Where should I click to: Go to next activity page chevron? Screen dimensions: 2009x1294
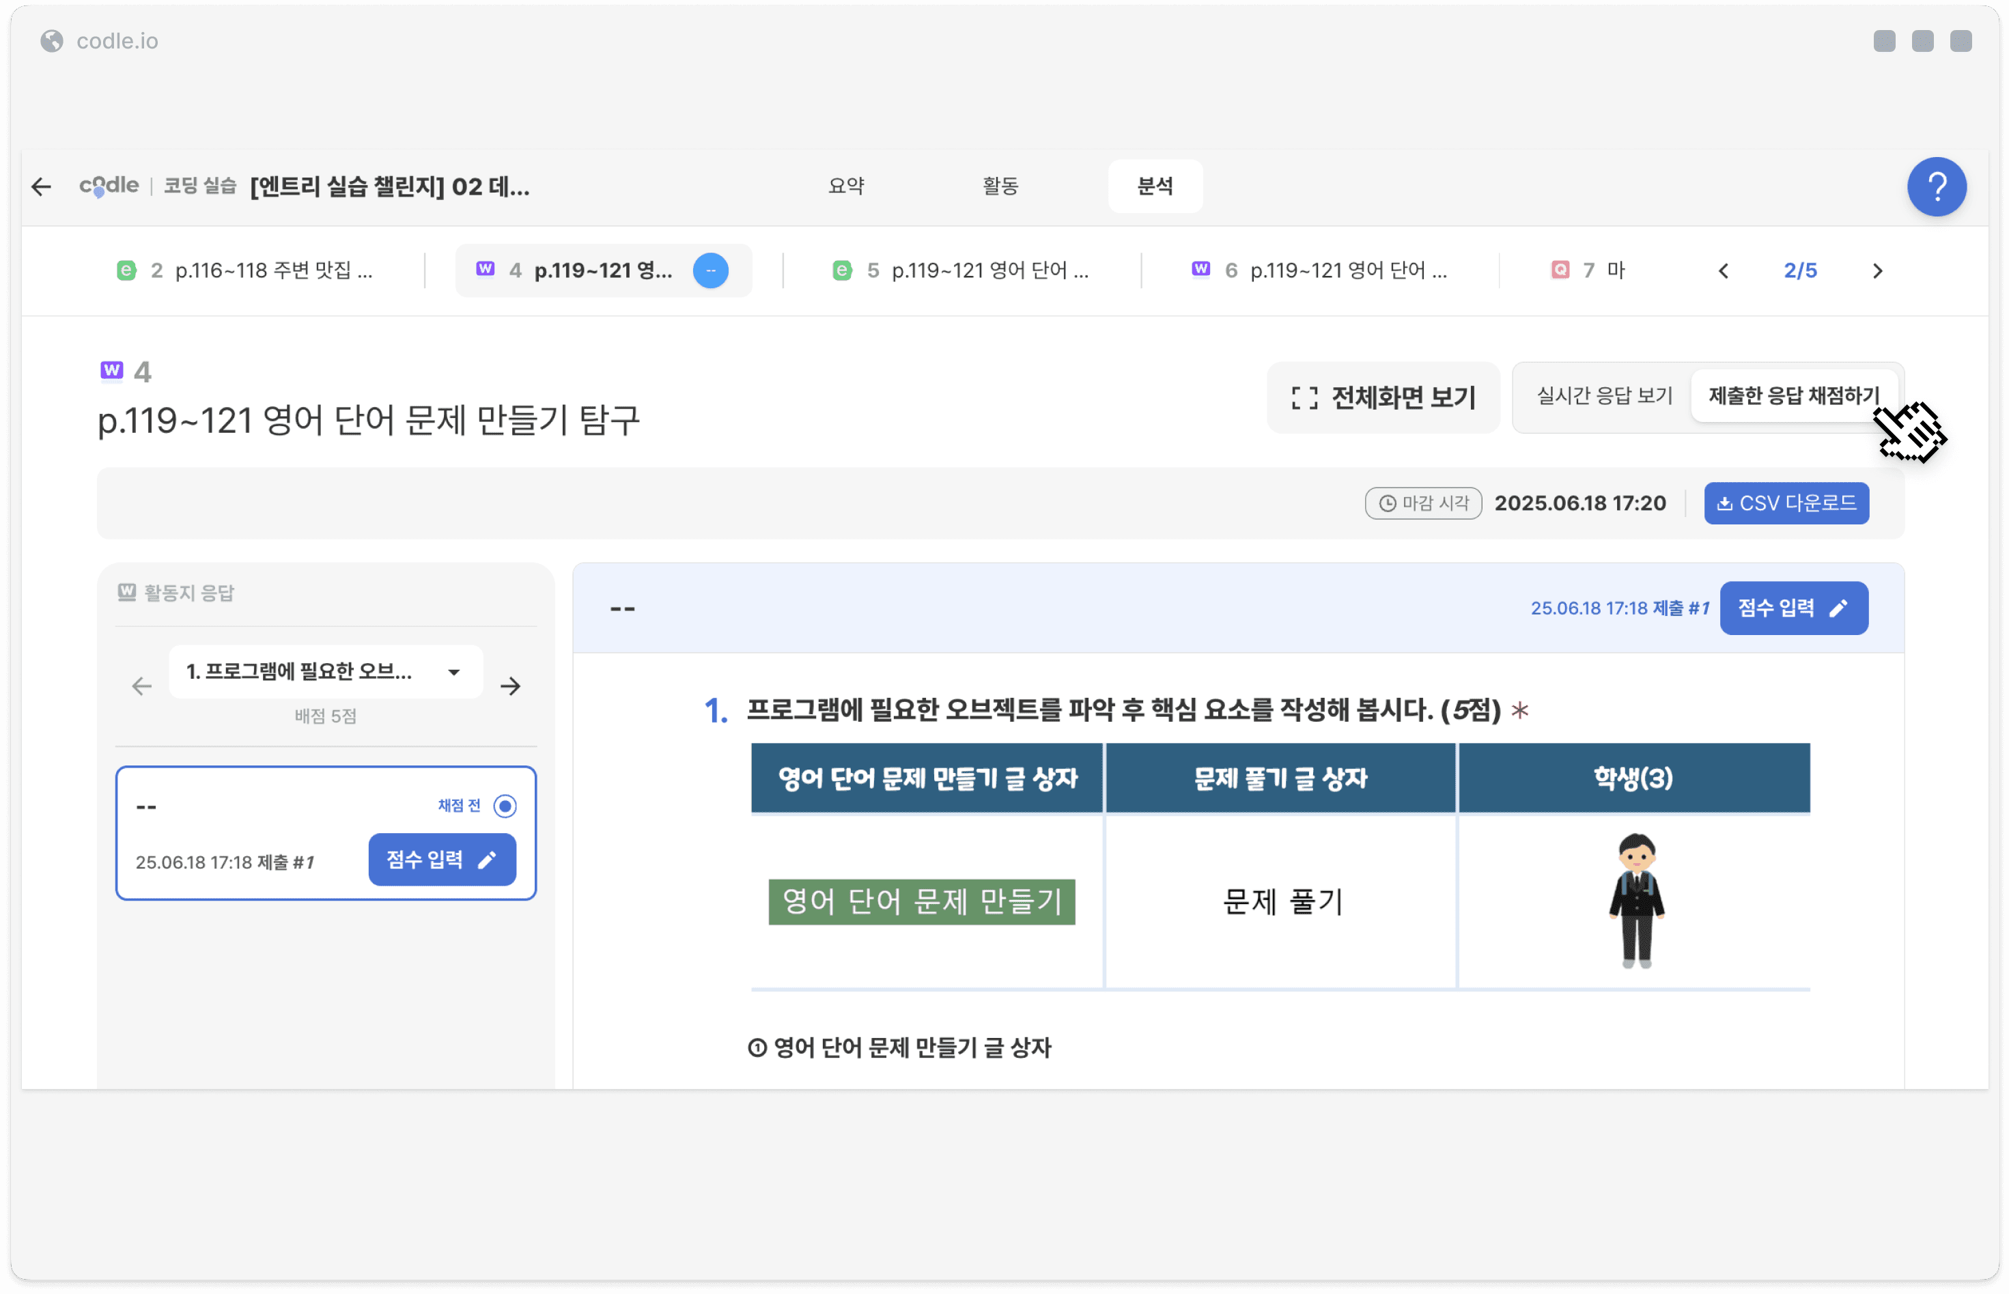click(1877, 270)
